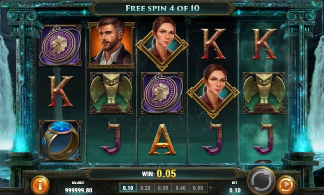Screen dimensions: 324x195
Task: Pick the 0.40 bet value
Action: [x=180, y=188]
